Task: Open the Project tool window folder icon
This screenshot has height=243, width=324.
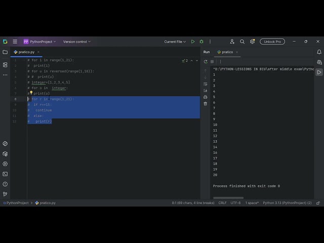Action: 5,52
